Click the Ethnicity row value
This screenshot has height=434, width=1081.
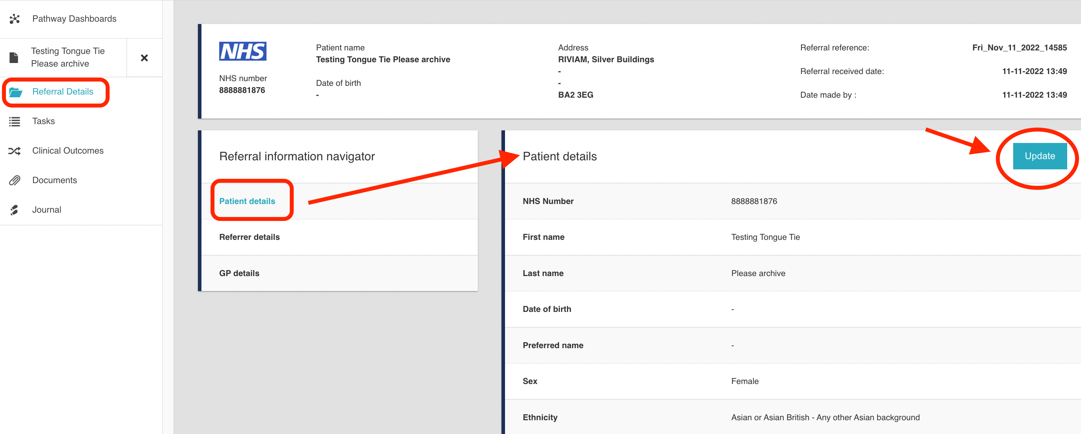click(825, 417)
